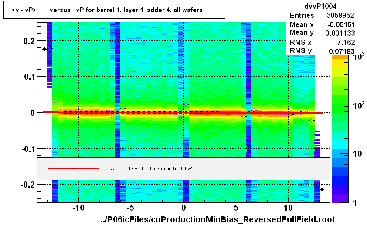This screenshot has width=367, height=225.
Task: Click the red line legend sample
Action: (x=73, y=168)
